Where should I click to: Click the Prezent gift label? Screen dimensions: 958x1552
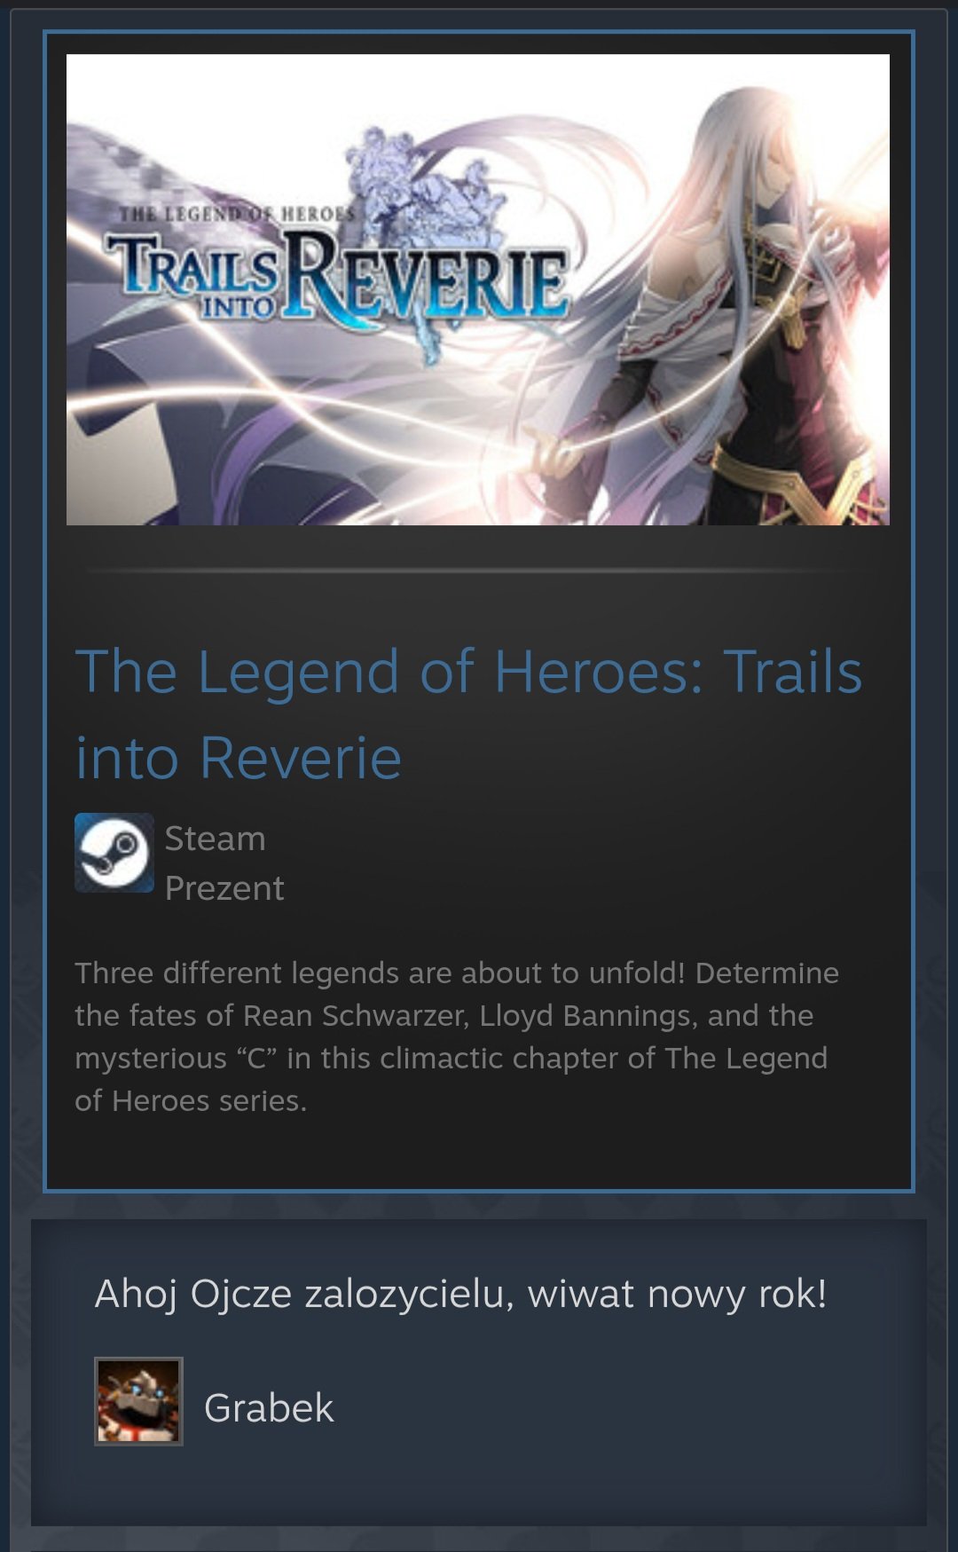coord(224,888)
